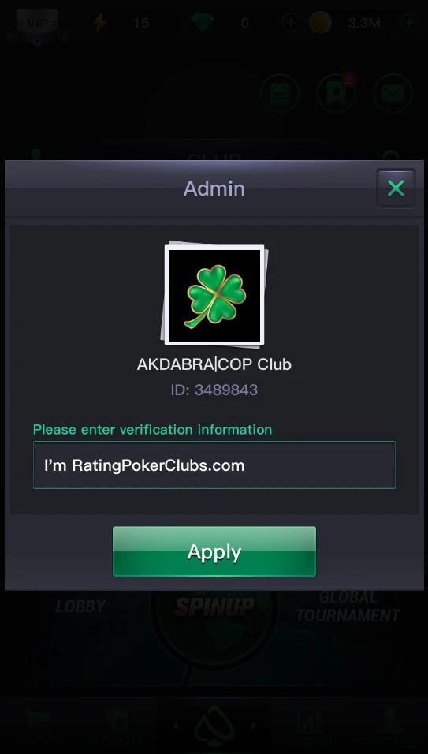Tap the lightning bolt energy icon
Viewport: 428px width, 754px height.
tap(99, 23)
